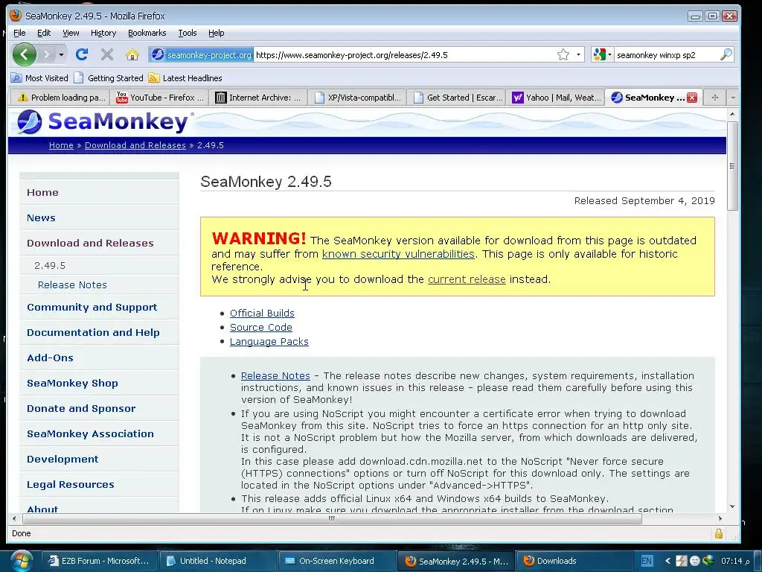Focus the search box containing seamonkey winxp sp2
762x572 pixels.
(x=666, y=55)
